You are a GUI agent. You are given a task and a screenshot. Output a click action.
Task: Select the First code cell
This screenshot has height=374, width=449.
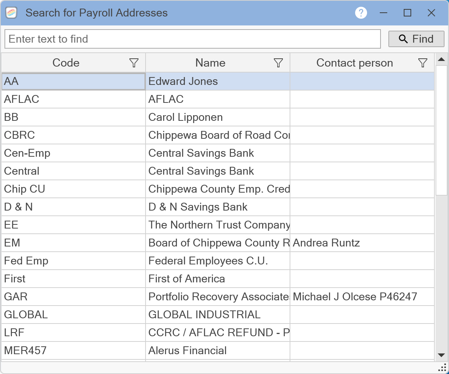pos(73,279)
